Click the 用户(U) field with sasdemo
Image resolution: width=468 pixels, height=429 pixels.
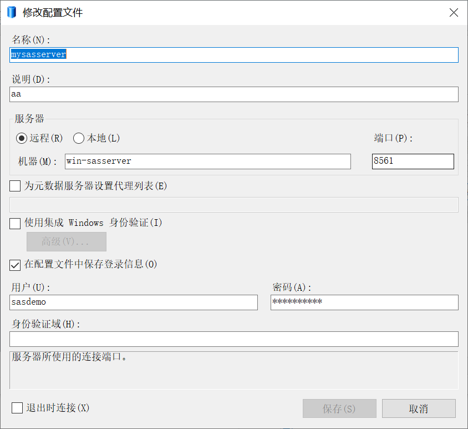[134, 302]
